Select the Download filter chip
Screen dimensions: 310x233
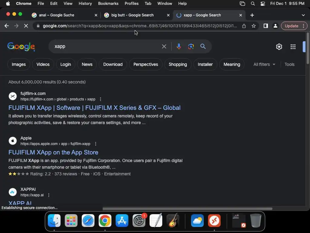point(113,65)
